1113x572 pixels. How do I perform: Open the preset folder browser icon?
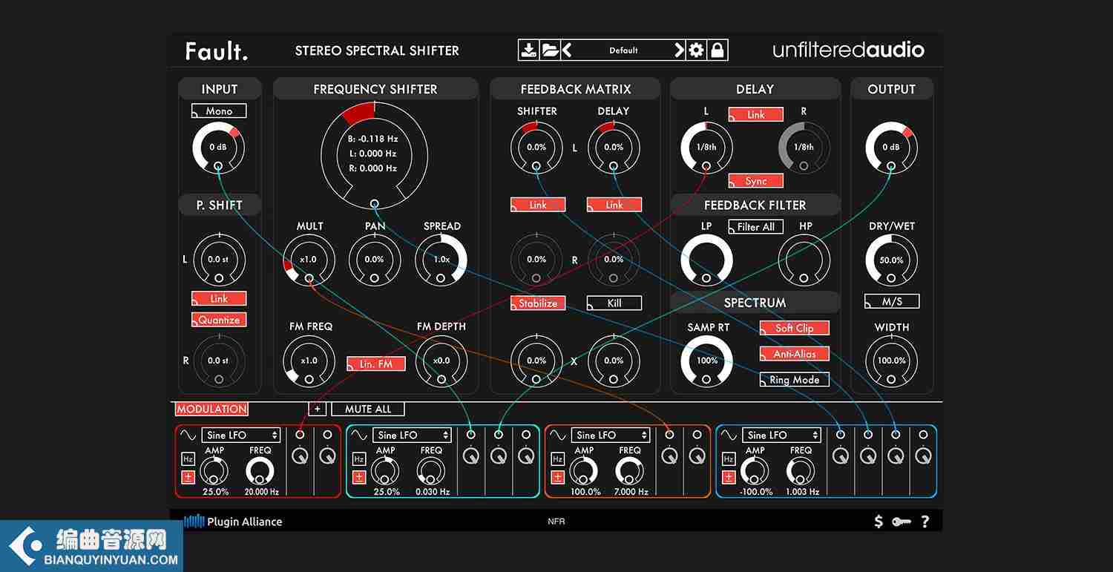[550, 50]
